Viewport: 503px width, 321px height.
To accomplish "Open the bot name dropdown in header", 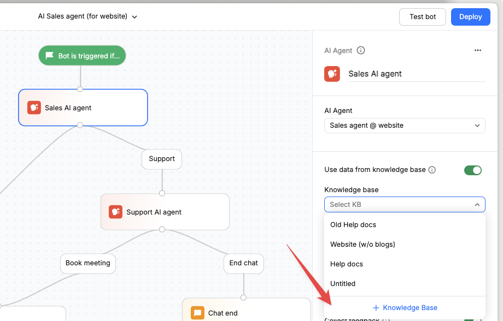I will [134, 16].
